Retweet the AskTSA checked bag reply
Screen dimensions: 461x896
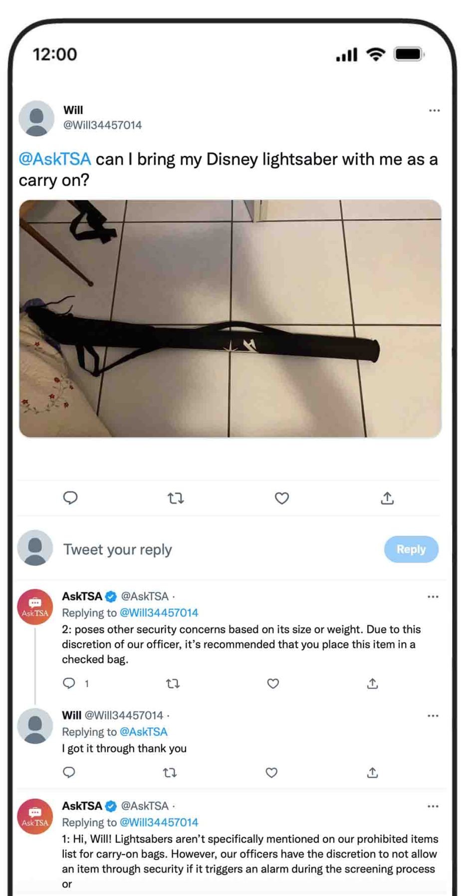(x=173, y=683)
